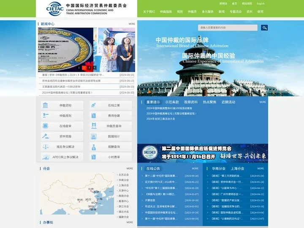Show slide 1 of the news carousel
Screen dimensions: 304x228
(79, 68)
